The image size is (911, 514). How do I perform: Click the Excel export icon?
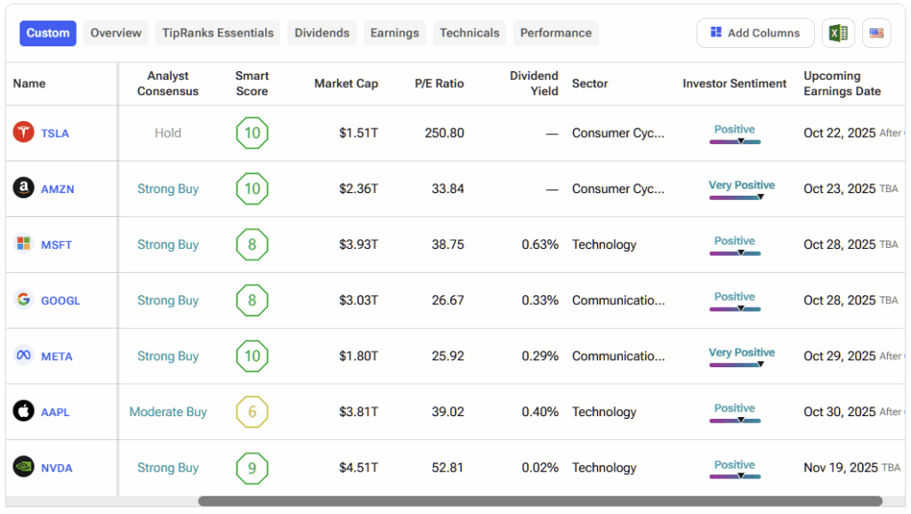point(838,33)
